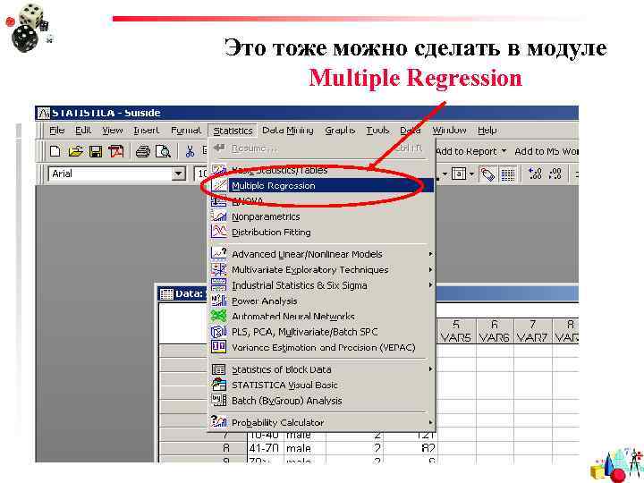Select the VAR6 column header
The image size is (644, 483).
(x=495, y=332)
